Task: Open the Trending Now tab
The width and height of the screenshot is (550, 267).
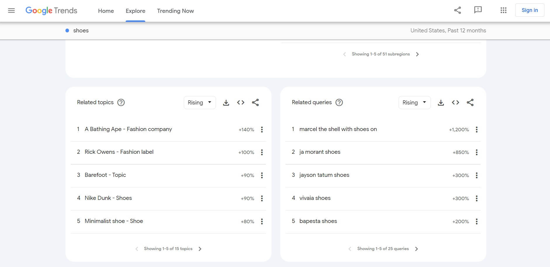Action: pos(175,11)
